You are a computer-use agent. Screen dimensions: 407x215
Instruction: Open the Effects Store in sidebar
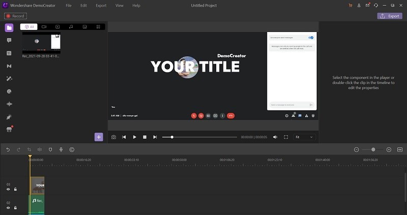coord(9,130)
